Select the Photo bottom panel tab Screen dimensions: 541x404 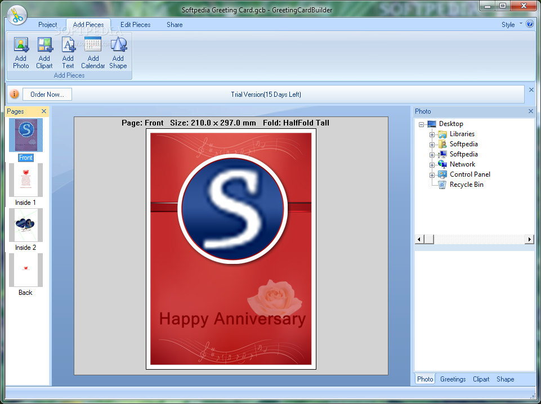(x=425, y=379)
